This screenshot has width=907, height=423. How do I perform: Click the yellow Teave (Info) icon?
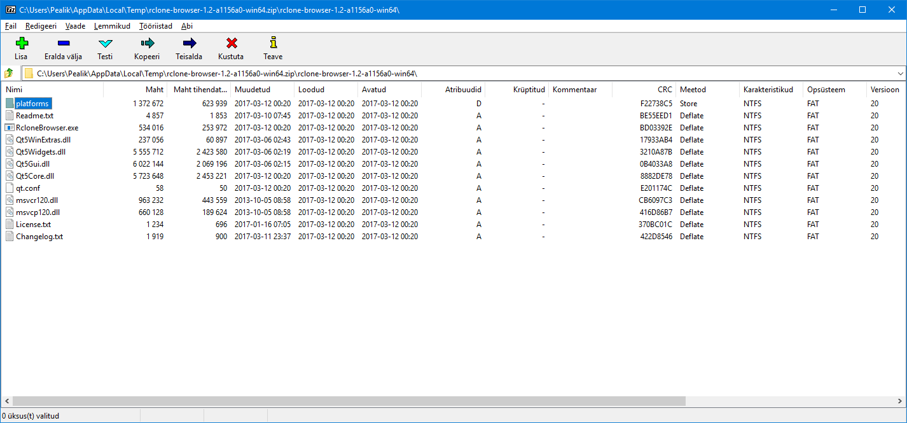(x=273, y=43)
